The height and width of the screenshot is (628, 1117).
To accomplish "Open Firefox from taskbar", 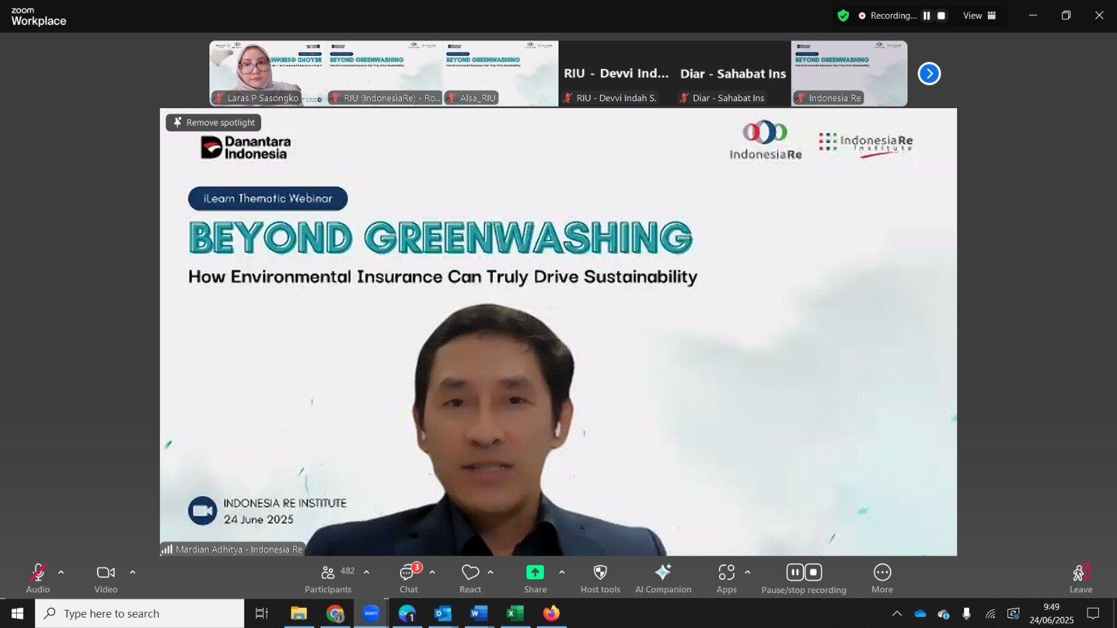I will (552, 613).
